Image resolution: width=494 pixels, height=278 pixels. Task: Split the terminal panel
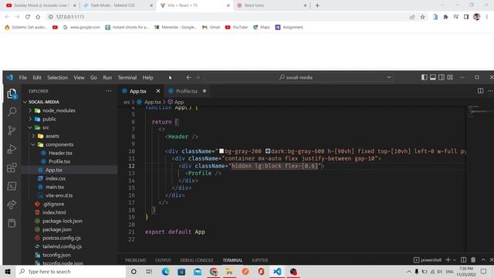click(x=463, y=260)
